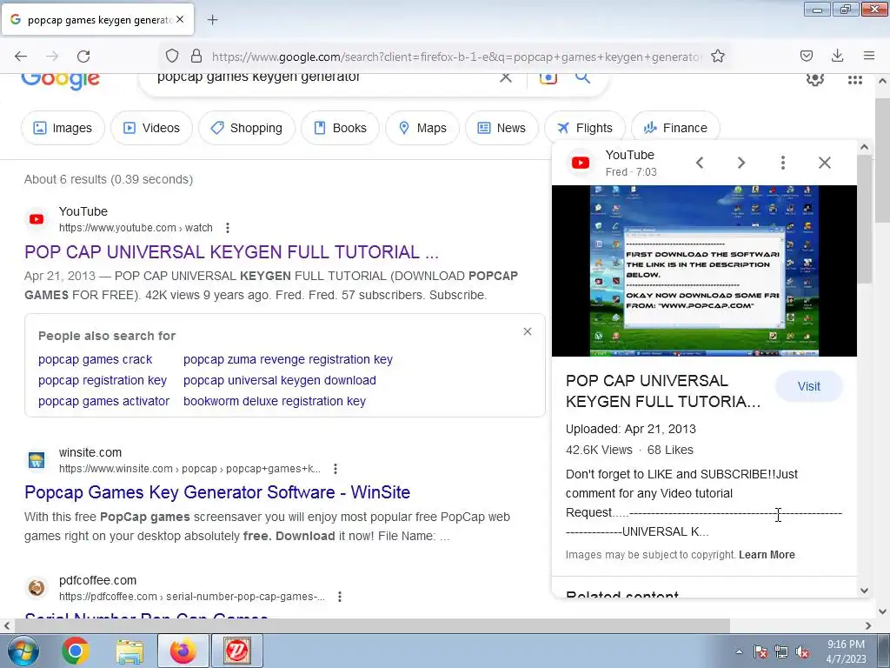Open three-dot menu of pdfcoffee.com result
This screenshot has width=890, height=668.
(340, 597)
